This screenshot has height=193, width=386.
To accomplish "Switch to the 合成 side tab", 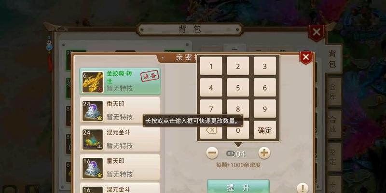I will 333,124.
